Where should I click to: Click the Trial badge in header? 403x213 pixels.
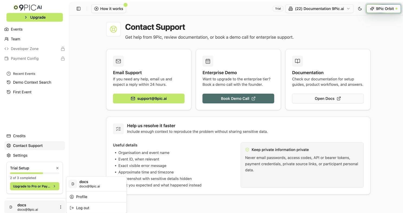(278, 9)
